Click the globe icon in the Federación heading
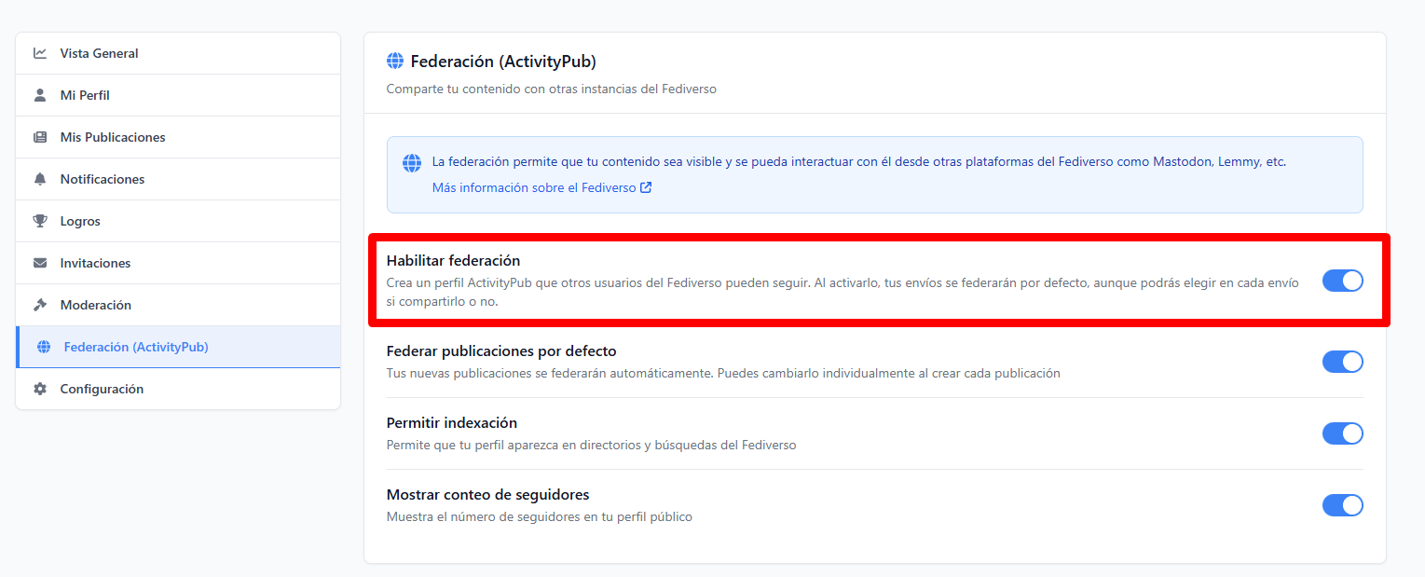Screen dimensions: 1425x577 pos(394,62)
